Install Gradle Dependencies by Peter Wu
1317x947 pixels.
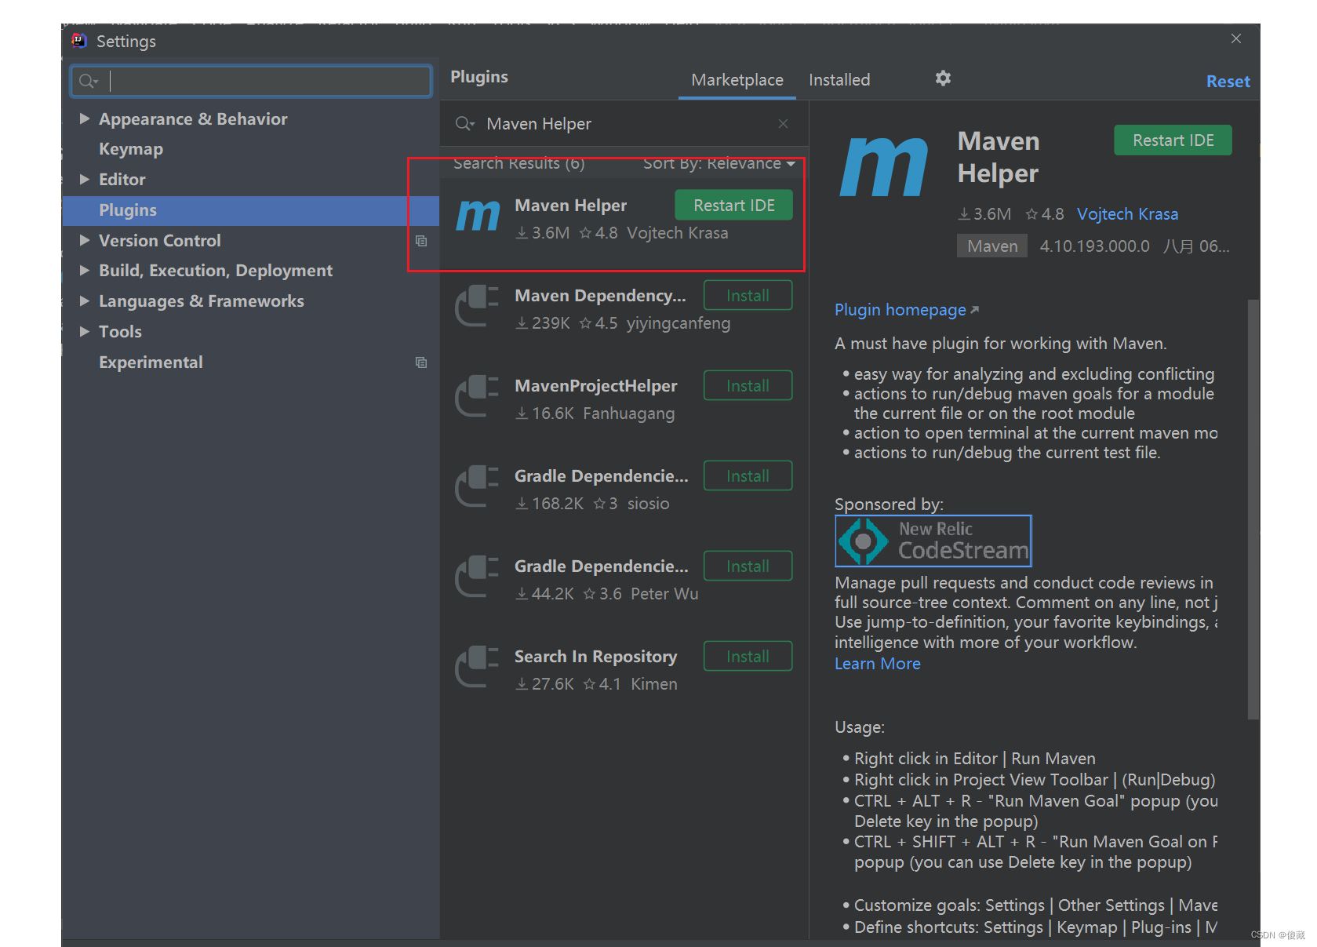(748, 566)
